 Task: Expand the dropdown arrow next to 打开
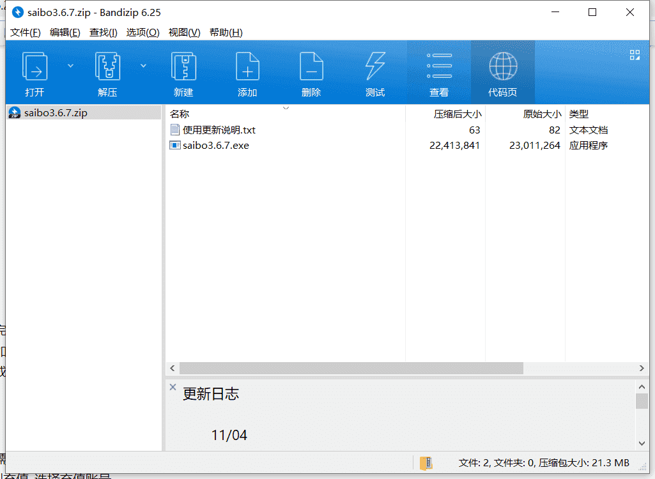70,66
